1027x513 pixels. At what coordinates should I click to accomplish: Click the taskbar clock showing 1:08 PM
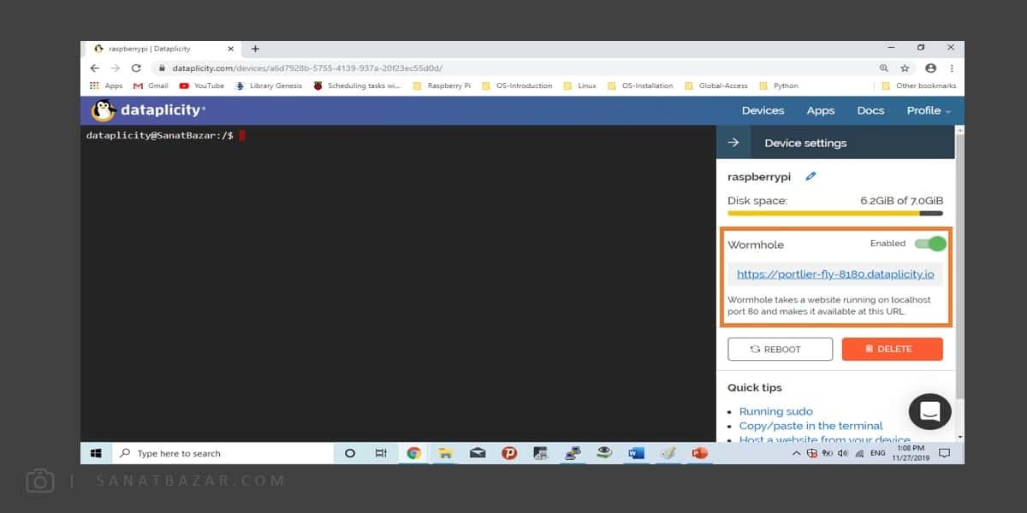pyautogui.click(x=910, y=453)
